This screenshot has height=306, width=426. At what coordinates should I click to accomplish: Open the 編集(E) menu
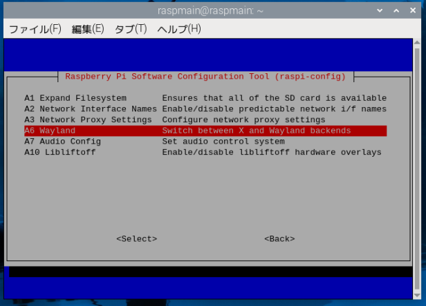88,29
